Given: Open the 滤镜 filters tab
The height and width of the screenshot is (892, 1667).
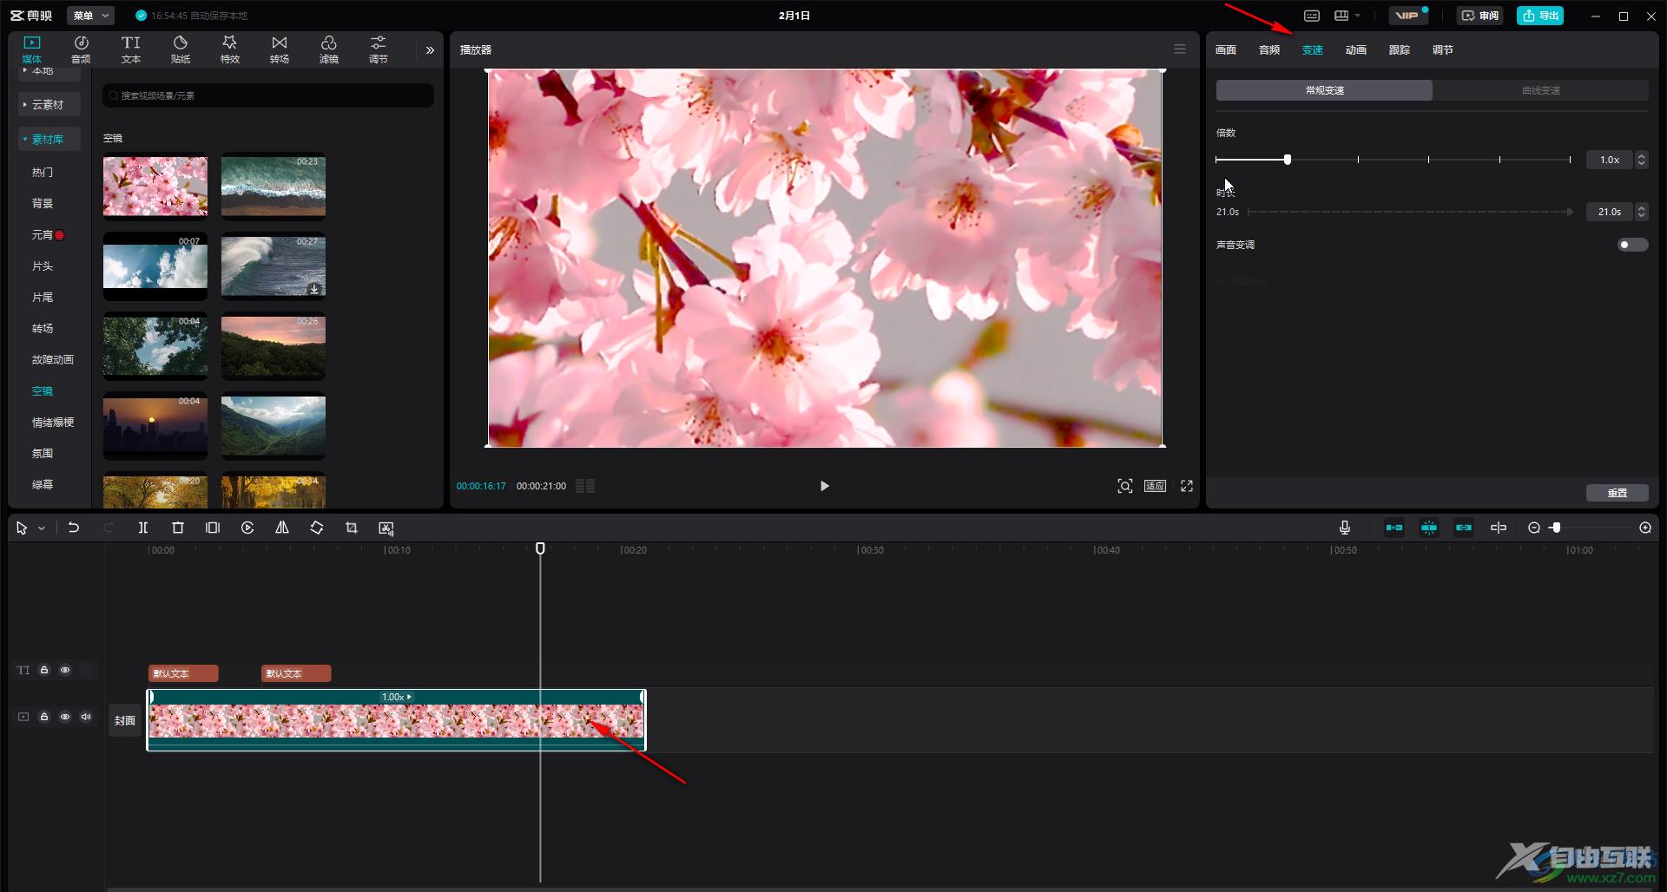Looking at the screenshot, I should tap(329, 49).
